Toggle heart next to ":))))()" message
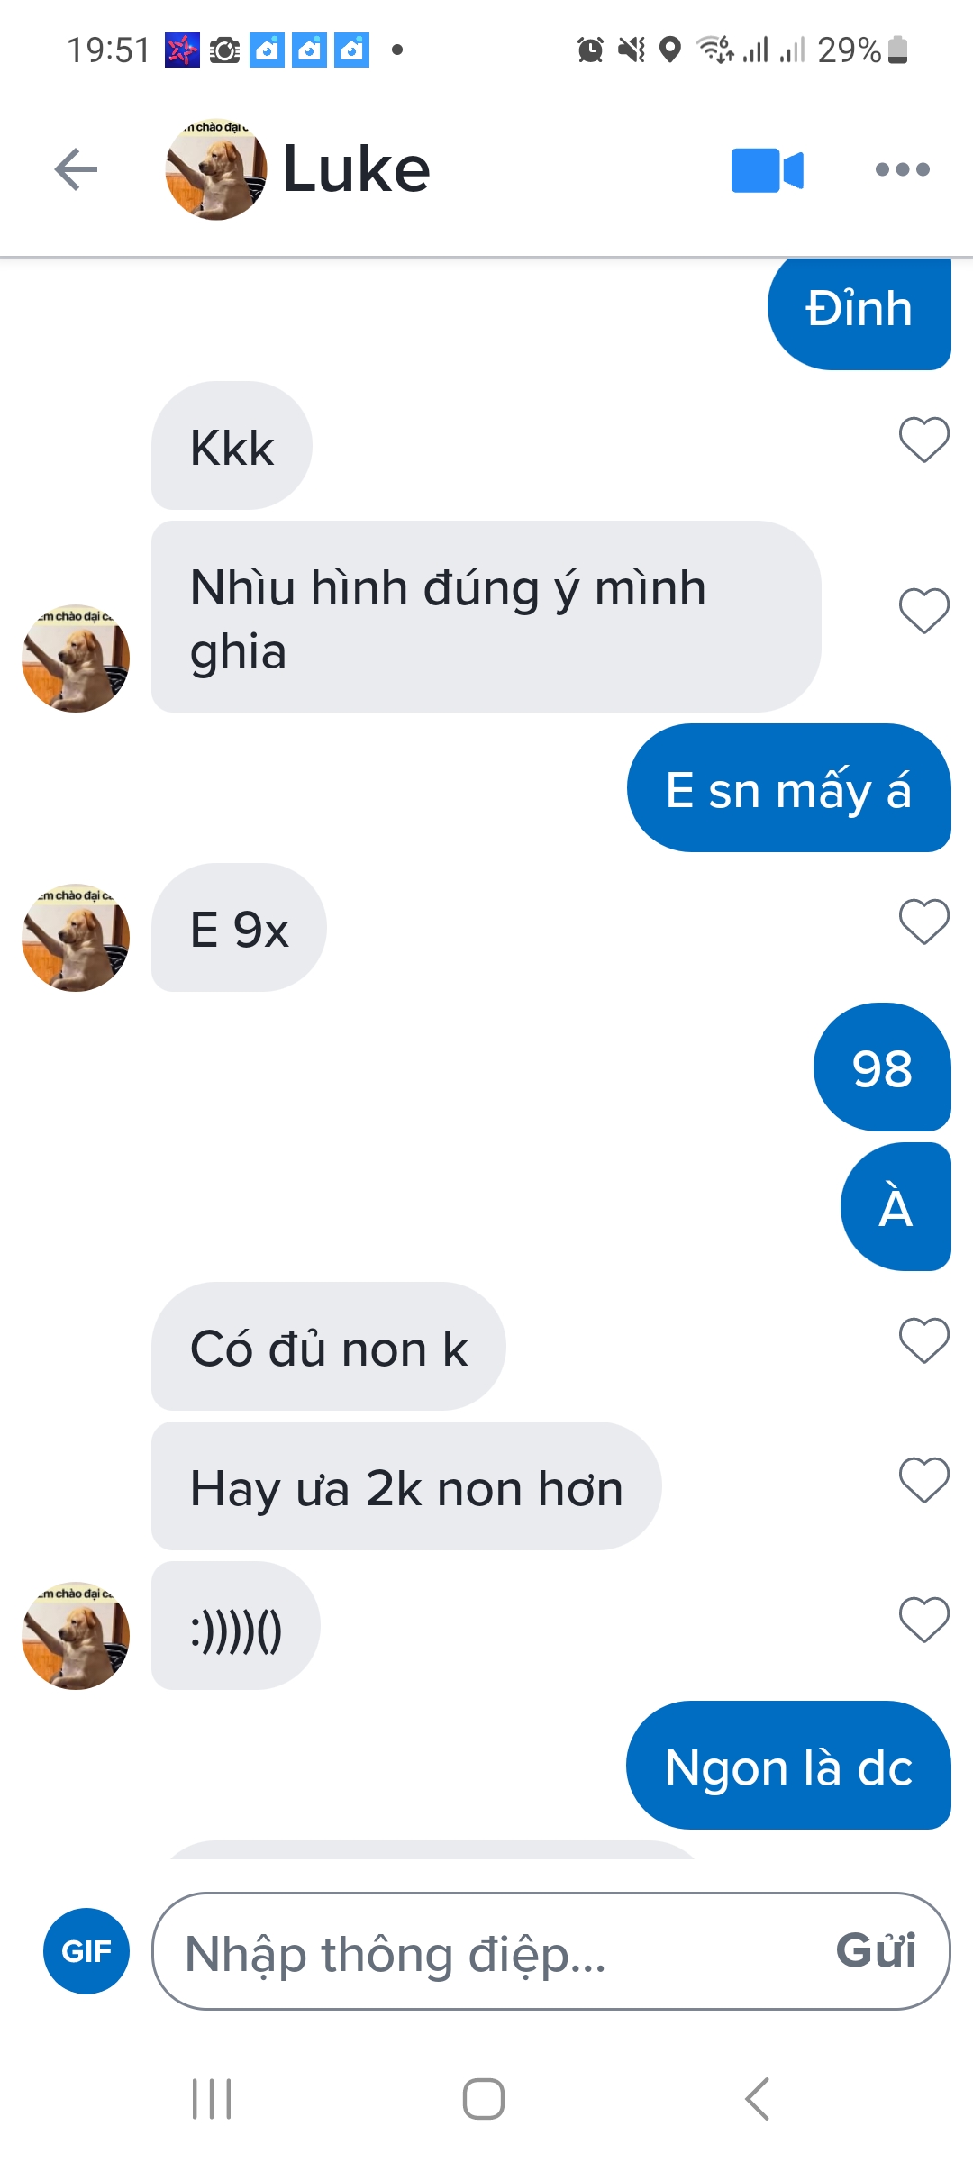 click(924, 1620)
